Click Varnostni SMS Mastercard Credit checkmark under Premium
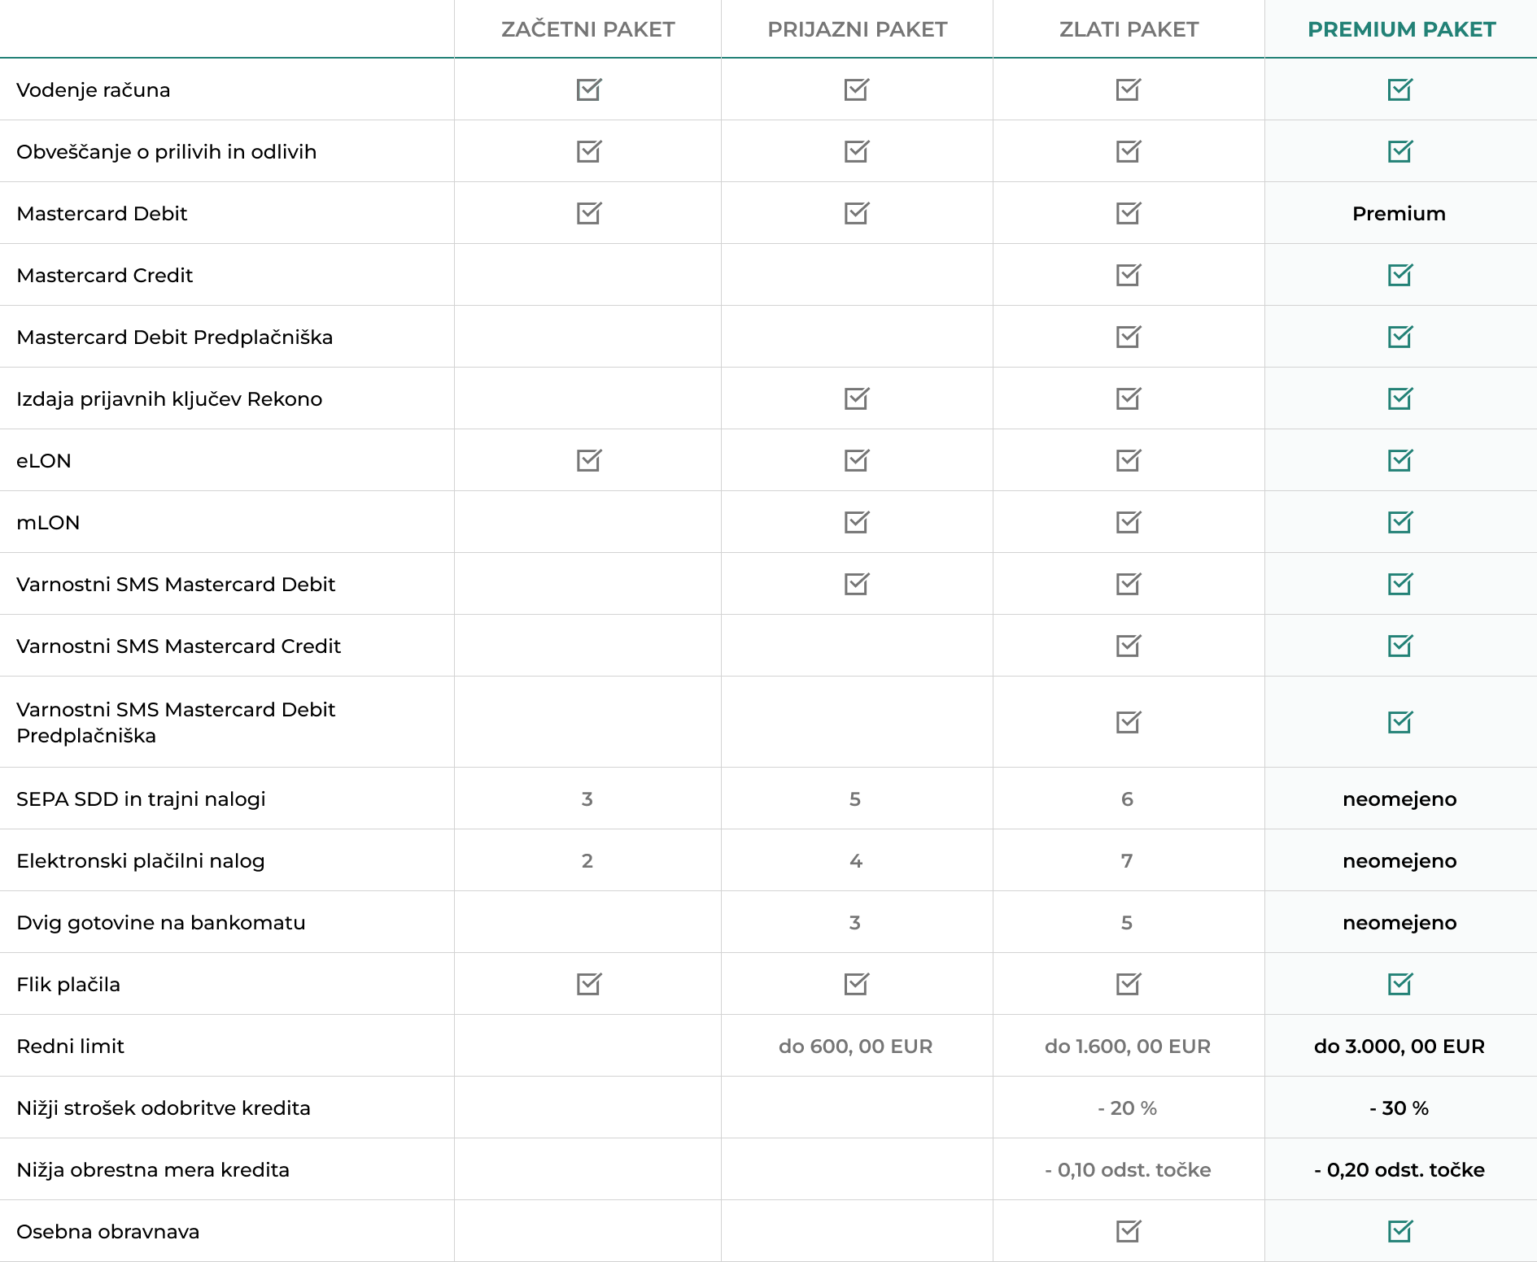 (x=1399, y=646)
